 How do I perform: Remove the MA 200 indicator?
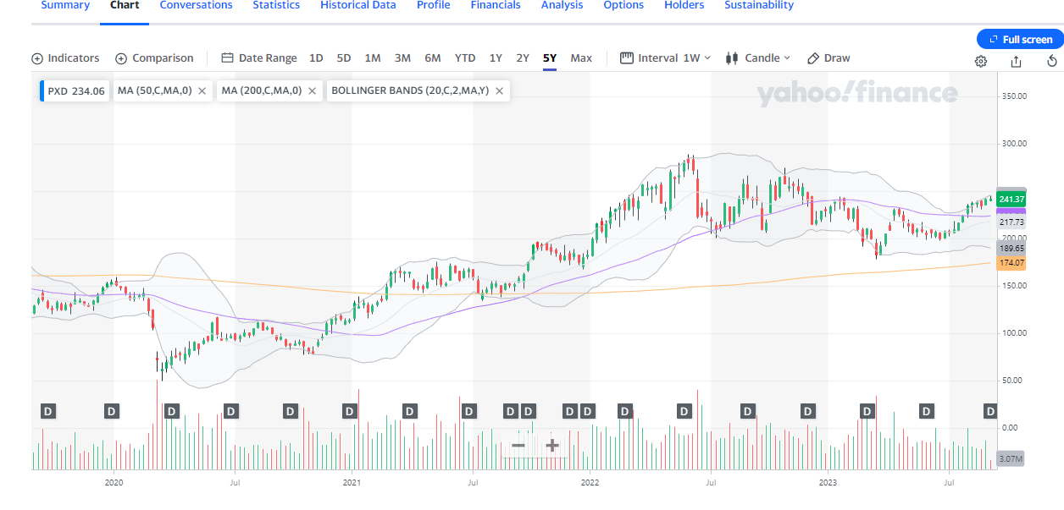click(312, 91)
